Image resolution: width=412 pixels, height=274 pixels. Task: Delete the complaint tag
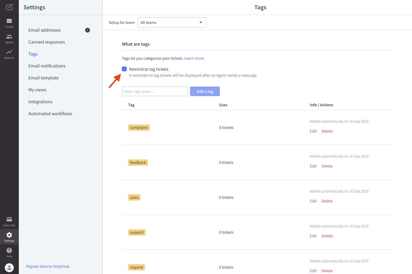click(x=327, y=131)
